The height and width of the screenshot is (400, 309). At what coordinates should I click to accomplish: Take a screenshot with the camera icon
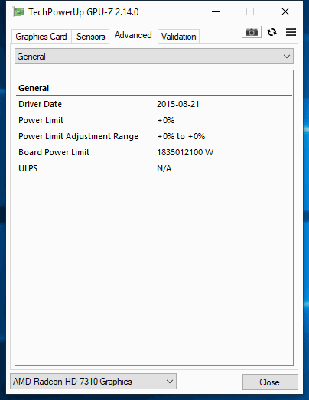252,32
